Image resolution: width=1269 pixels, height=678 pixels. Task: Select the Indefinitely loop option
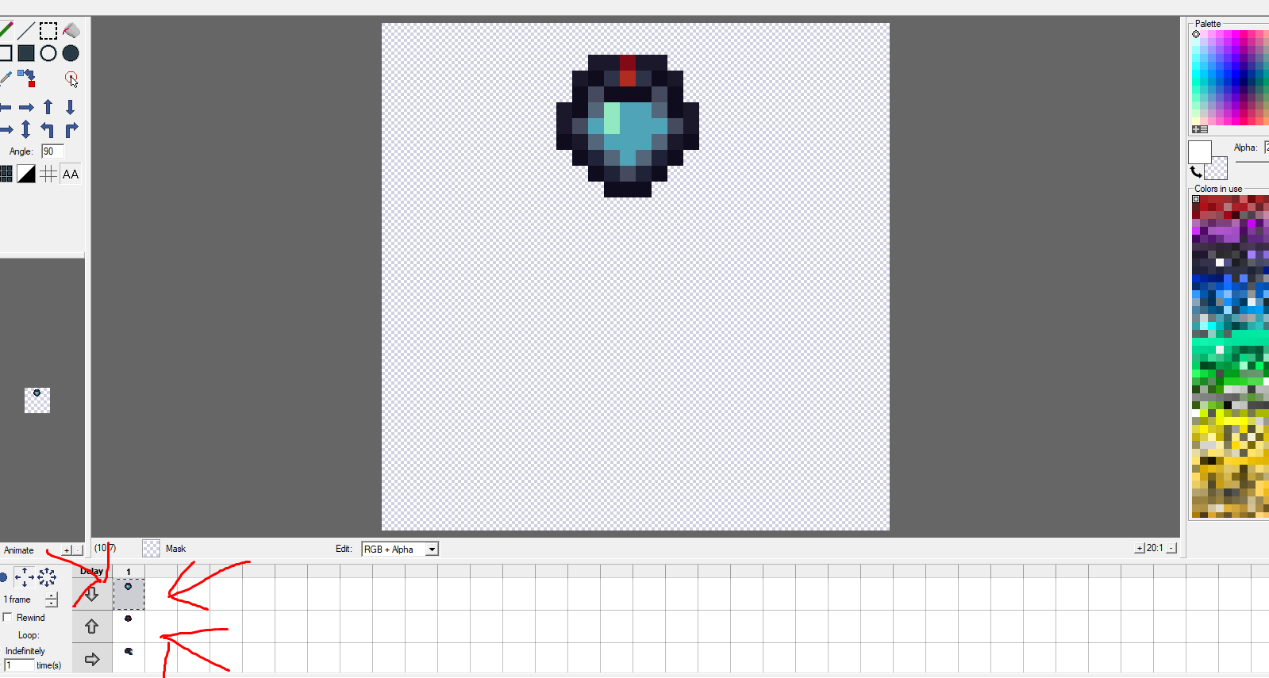(25, 651)
